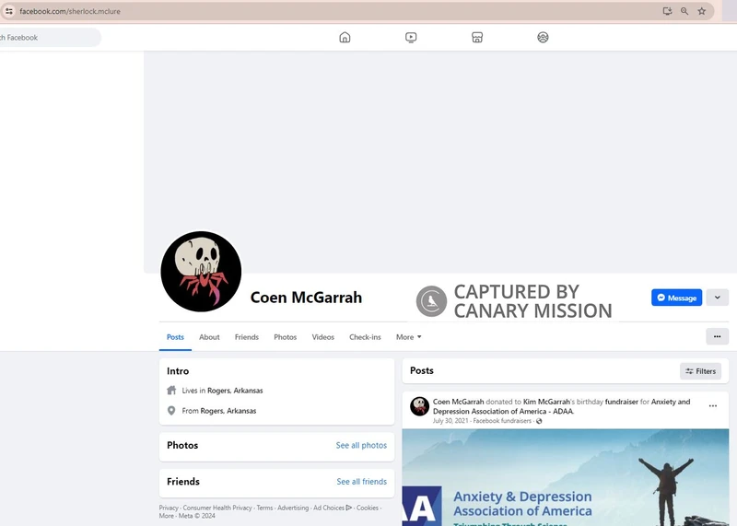This screenshot has width=737, height=526.
Task: Open the Facebook Video (Watch) icon
Action: 411,37
